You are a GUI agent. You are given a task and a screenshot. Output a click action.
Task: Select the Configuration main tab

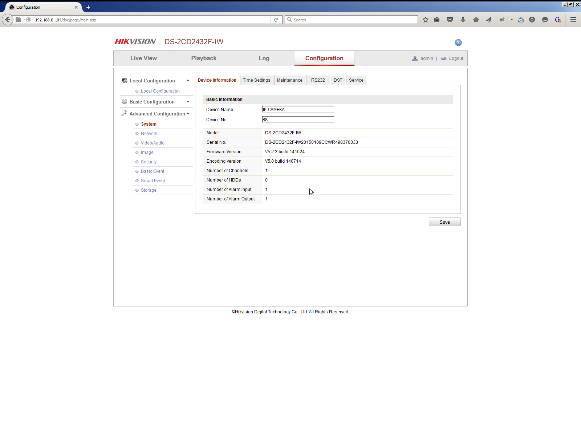pyautogui.click(x=324, y=58)
